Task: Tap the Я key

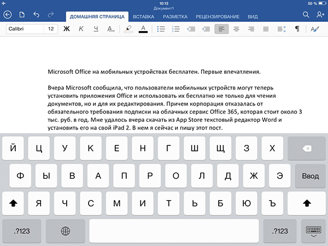Action: click(39, 203)
